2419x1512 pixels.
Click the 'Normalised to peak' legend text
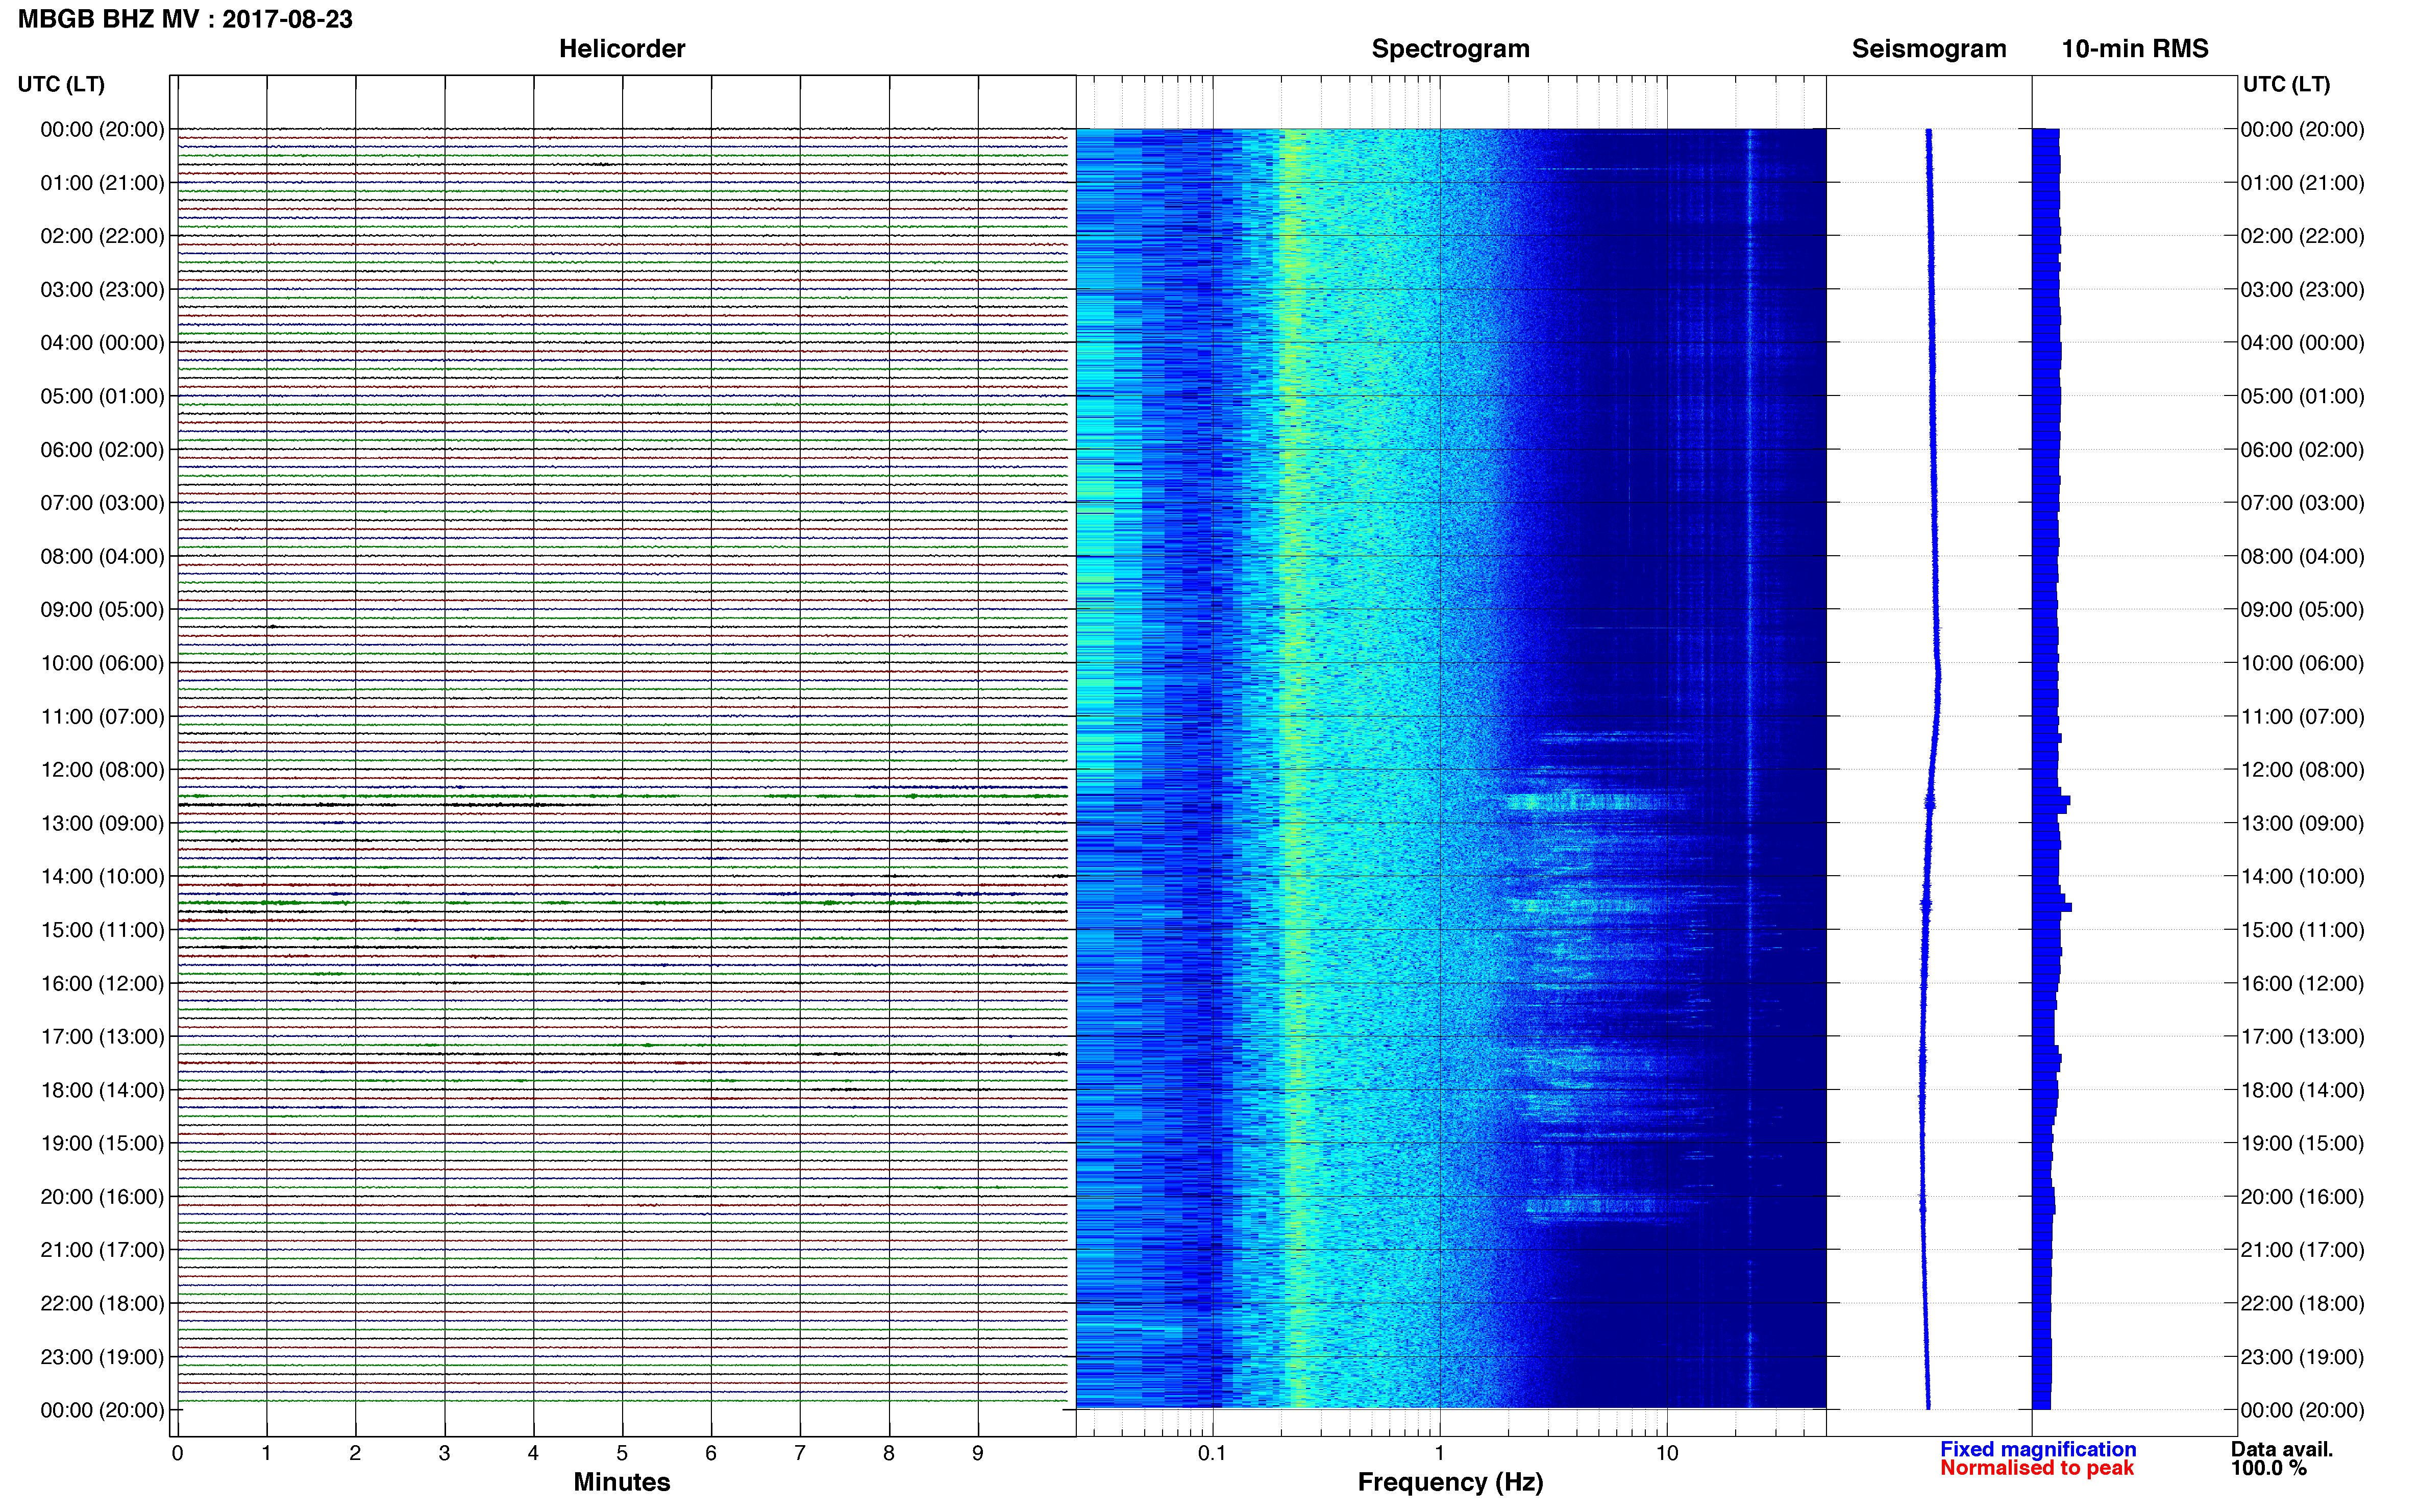pyautogui.click(x=2037, y=1468)
